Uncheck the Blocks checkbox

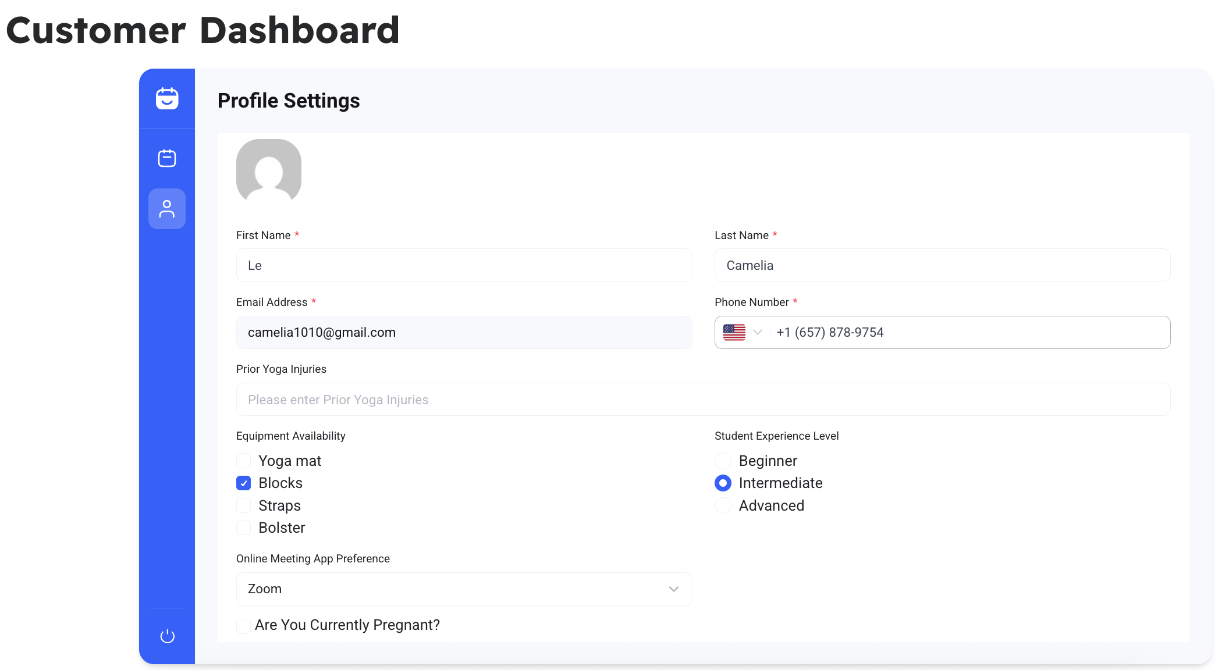(244, 483)
